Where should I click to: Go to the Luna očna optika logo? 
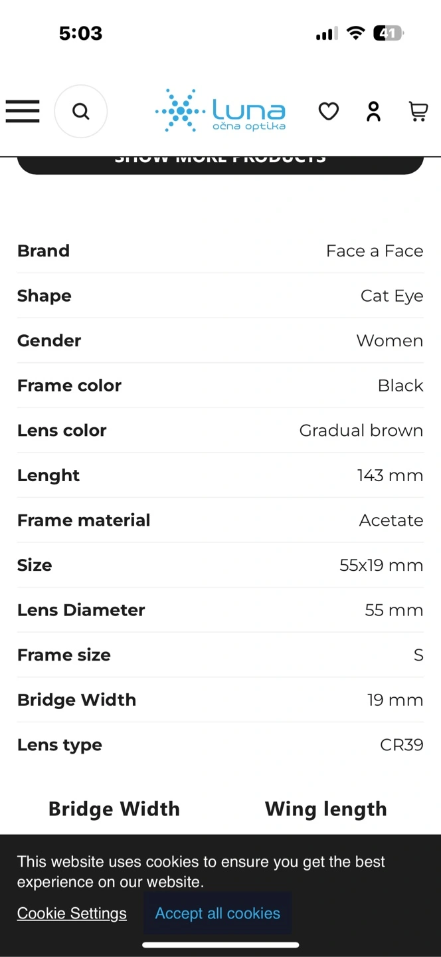220,111
